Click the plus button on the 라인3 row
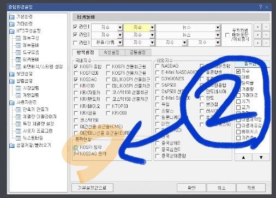 [257, 43]
